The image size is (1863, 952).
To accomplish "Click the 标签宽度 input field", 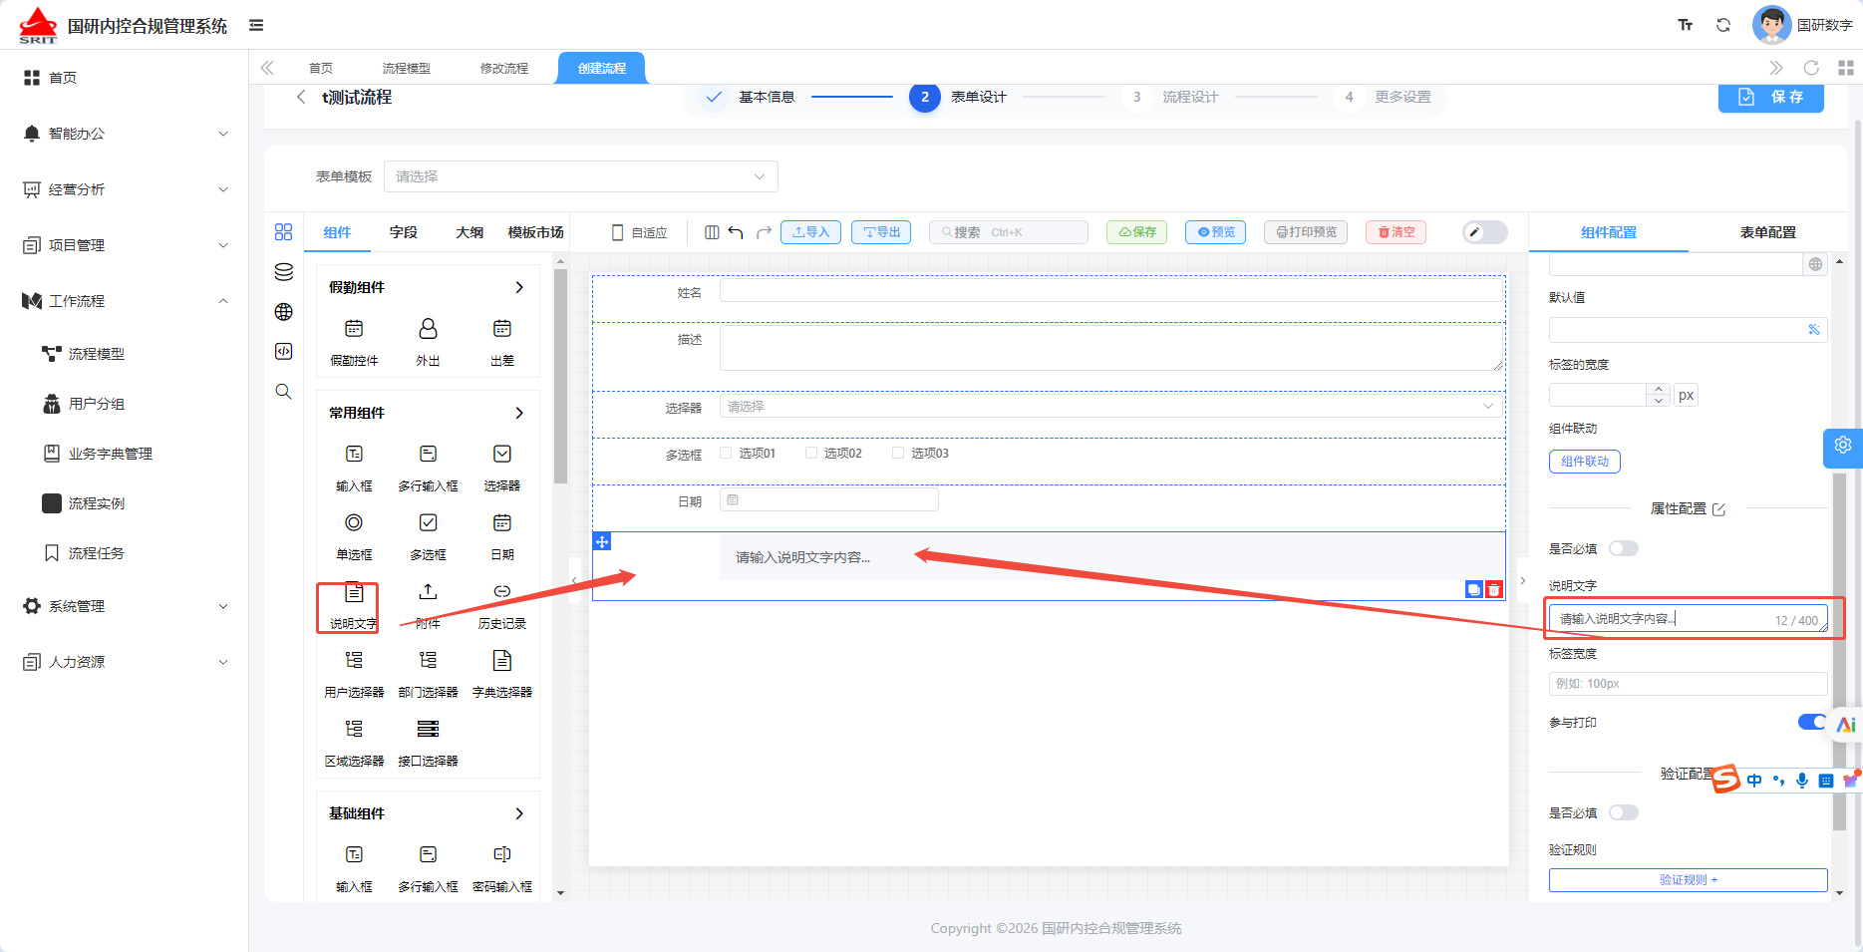I will (1688, 684).
